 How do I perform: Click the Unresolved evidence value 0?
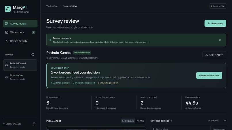pos(97,103)
